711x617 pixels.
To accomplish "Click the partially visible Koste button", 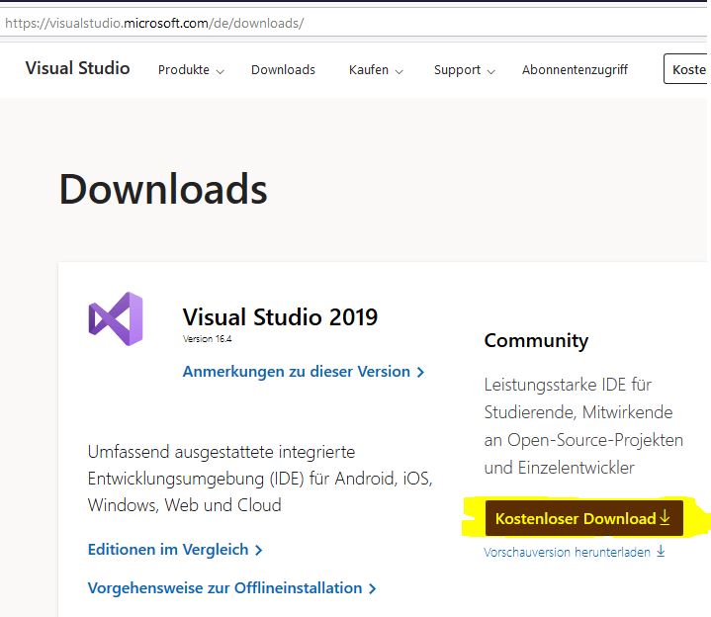I will [x=685, y=69].
